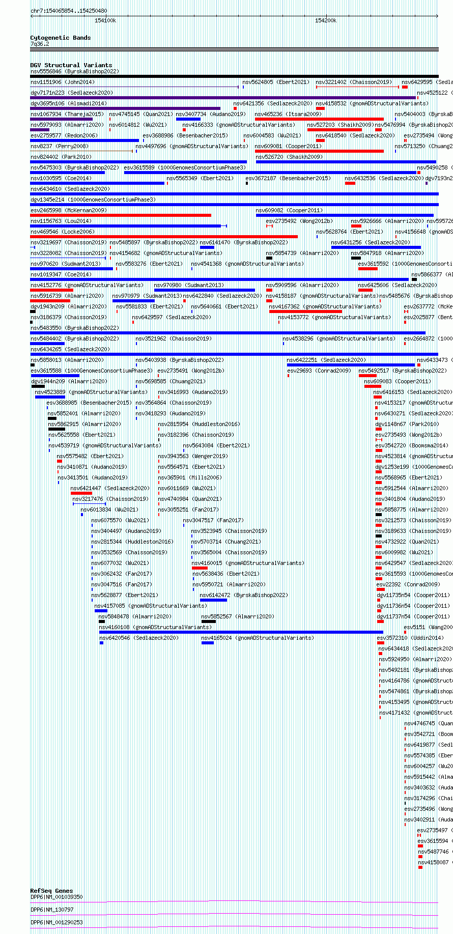Image resolution: width=453 pixels, height=934 pixels.
Task: Click the long red bar under nsv469546
Action: (164, 237)
